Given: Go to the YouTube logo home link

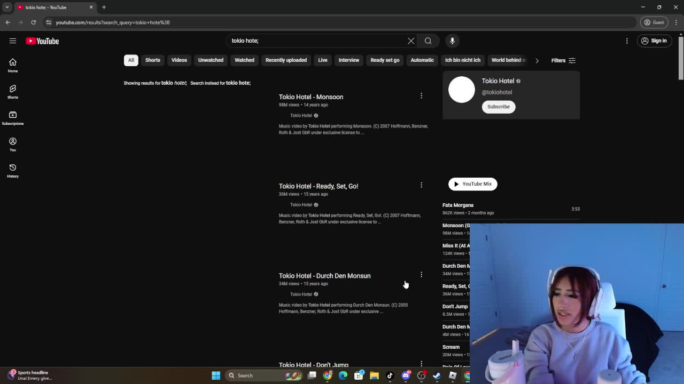Looking at the screenshot, I should pos(42,41).
